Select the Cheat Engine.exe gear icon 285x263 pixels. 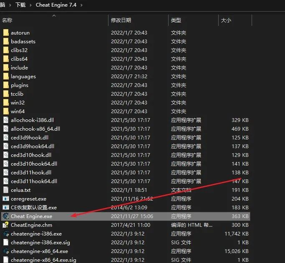point(6,216)
